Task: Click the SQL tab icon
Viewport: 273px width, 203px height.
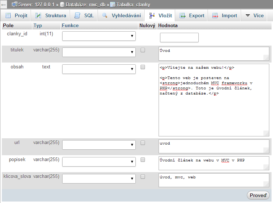Action: [x=77, y=16]
